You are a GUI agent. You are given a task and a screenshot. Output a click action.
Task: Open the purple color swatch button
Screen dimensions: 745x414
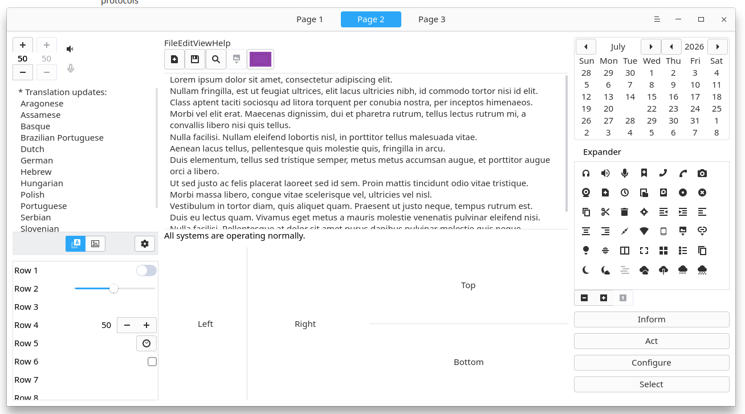pyautogui.click(x=260, y=59)
